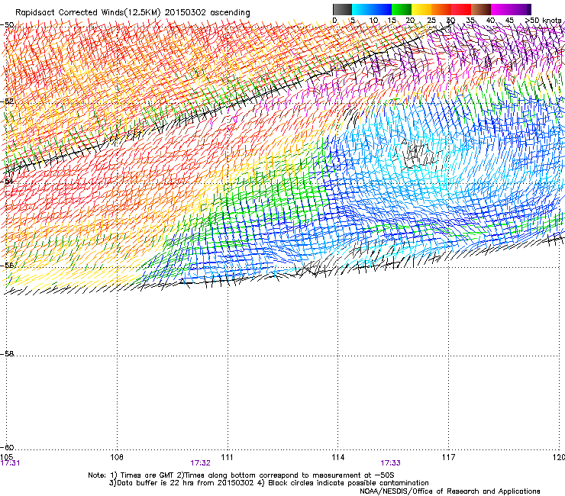Click the purple 17:31 time label
This screenshot has height=496, width=565.
coord(10,463)
